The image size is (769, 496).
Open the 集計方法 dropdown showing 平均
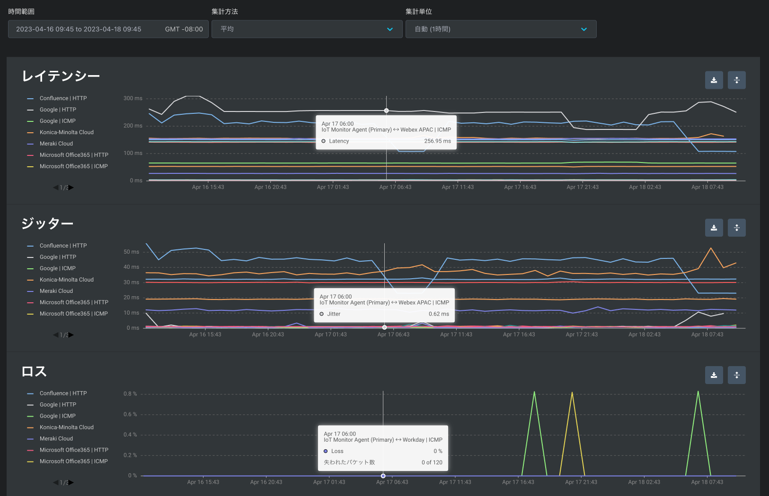307,29
